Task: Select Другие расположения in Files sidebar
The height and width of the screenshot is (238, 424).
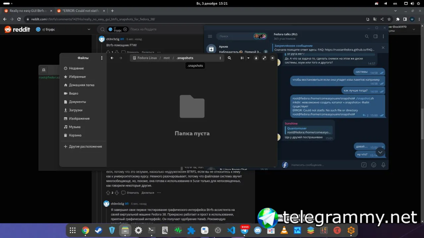Action: coord(83,146)
